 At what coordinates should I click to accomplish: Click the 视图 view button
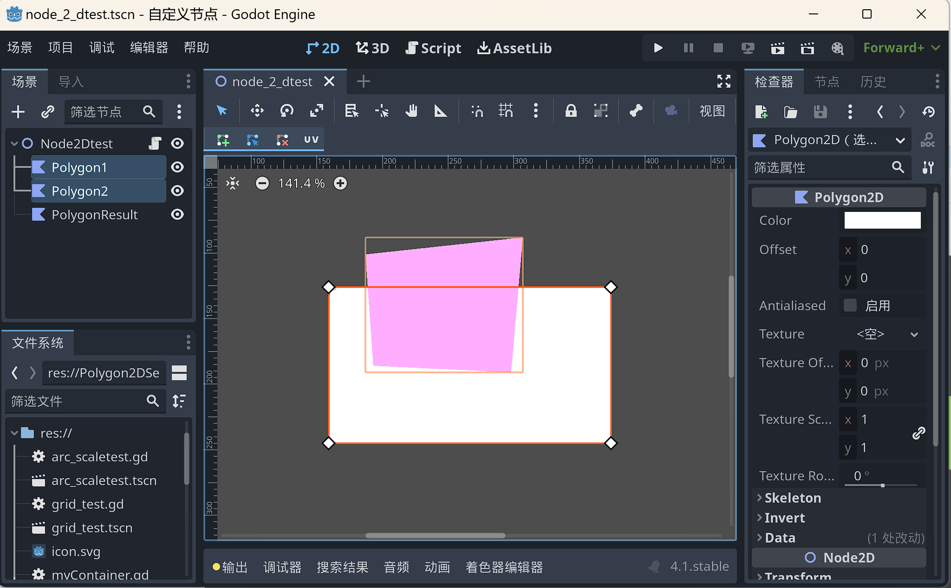click(x=712, y=111)
